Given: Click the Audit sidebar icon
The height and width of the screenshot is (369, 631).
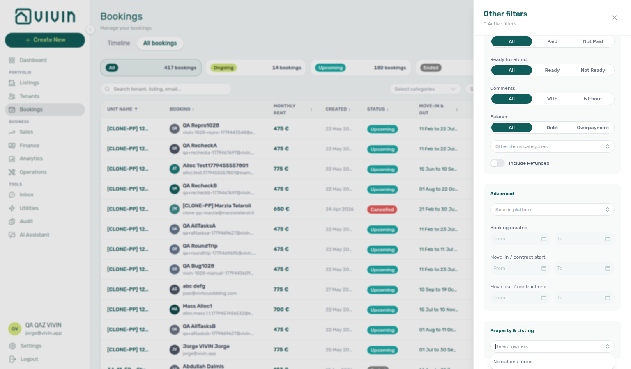Looking at the screenshot, I should 12,221.
